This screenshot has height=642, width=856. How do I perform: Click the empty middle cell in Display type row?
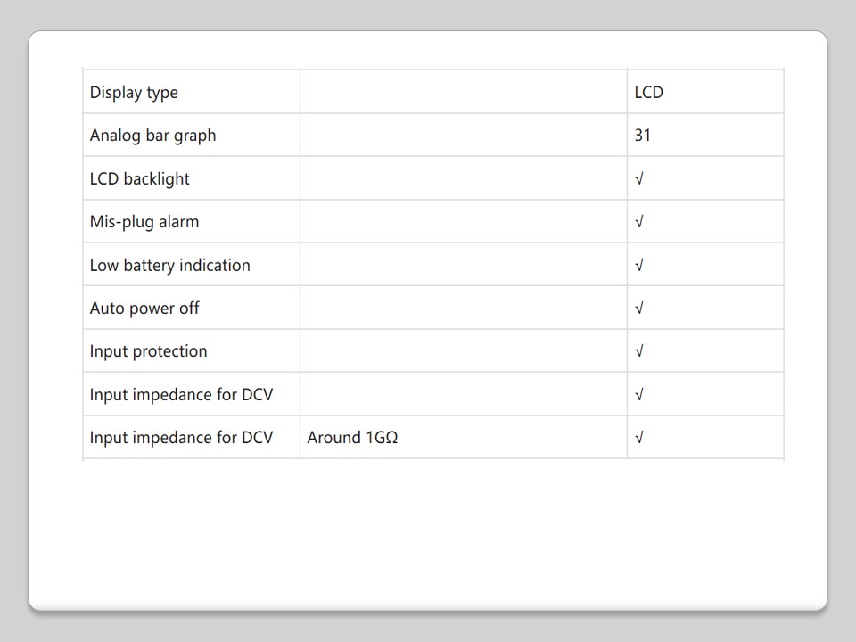(x=463, y=93)
